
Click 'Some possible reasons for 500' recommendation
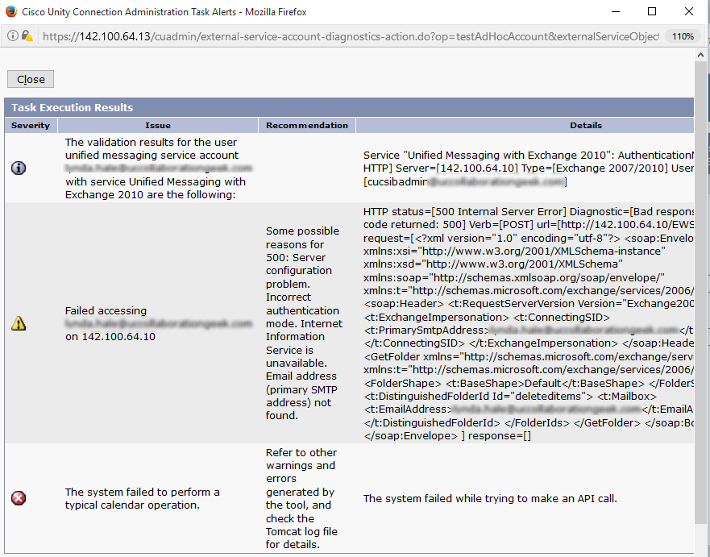click(305, 323)
